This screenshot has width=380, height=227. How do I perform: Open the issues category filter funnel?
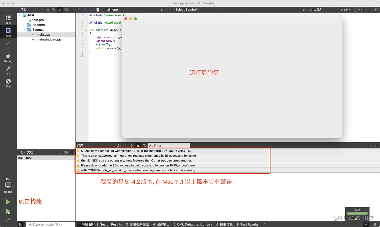pyautogui.click(x=144, y=145)
